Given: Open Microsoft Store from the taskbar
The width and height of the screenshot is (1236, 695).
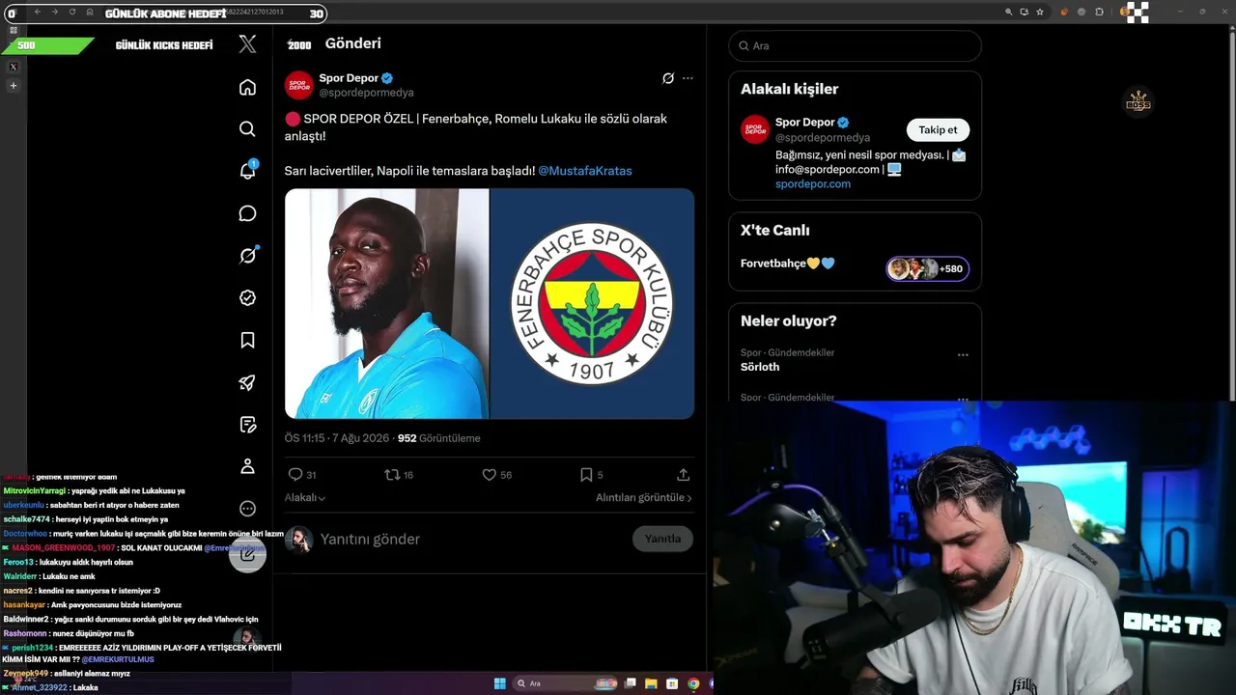Looking at the screenshot, I should (x=672, y=683).
